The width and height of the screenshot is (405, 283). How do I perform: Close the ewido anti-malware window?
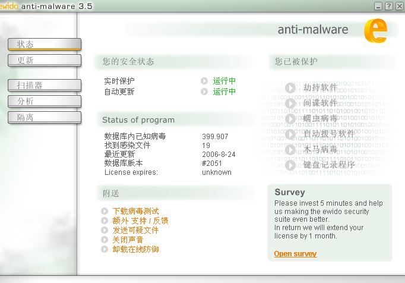tap(400, 6)
